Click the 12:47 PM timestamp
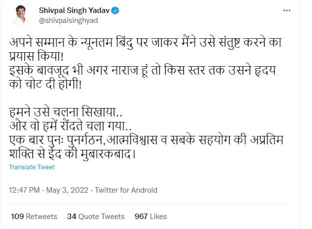The width and height of the screenshot is (312, 229). [24, 190]
